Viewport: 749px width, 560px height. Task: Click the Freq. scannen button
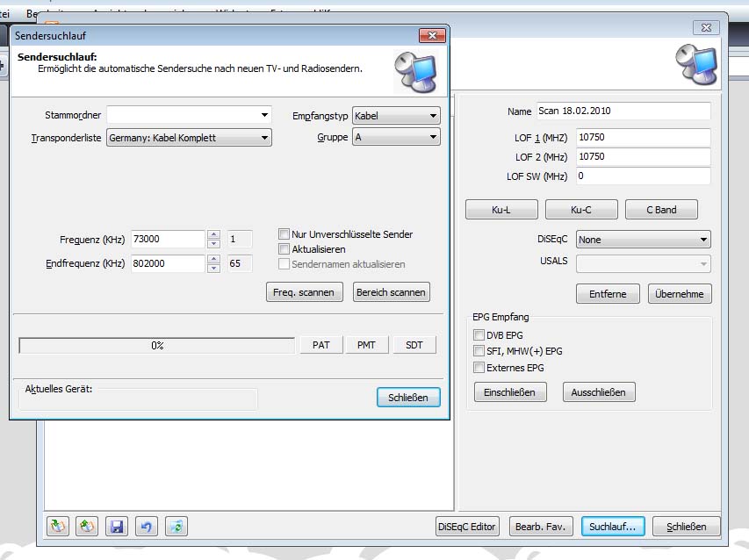point(305,292)
